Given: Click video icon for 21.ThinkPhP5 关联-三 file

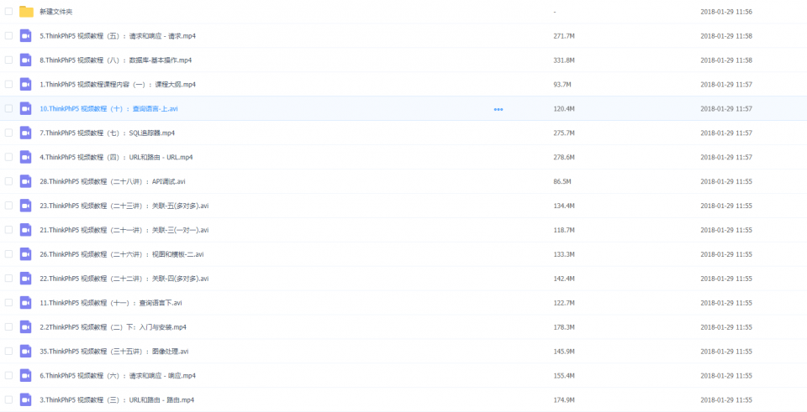Looking at the screenshot, I should (26, 230).
